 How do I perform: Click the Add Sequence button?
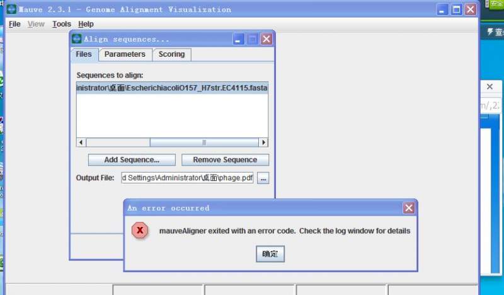coord(132,160)
